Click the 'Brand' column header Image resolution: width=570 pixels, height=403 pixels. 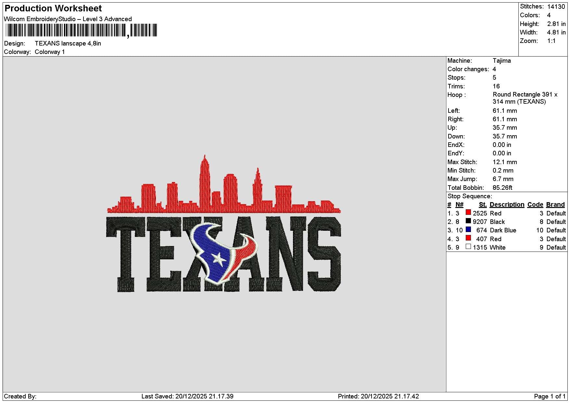(x=555, y=205)
